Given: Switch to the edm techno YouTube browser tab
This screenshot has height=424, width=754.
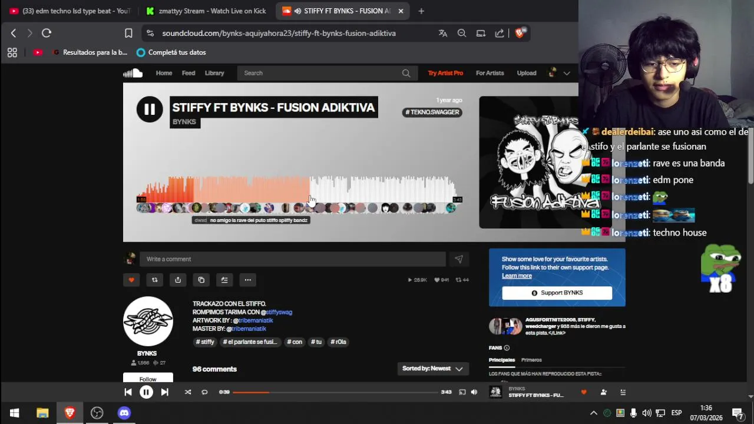Looking at the screenshot, I should pyautogui.click(x=71, y=11).
